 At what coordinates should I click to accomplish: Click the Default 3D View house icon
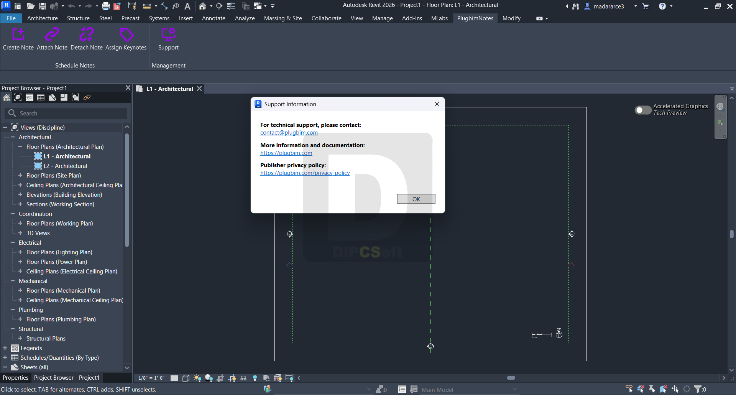202,6
